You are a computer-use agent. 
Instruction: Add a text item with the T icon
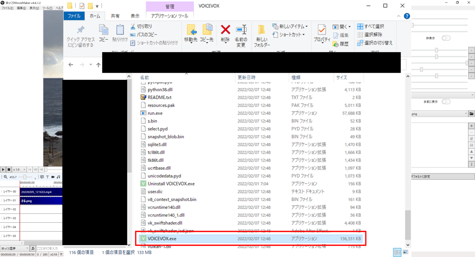point(47,177)
